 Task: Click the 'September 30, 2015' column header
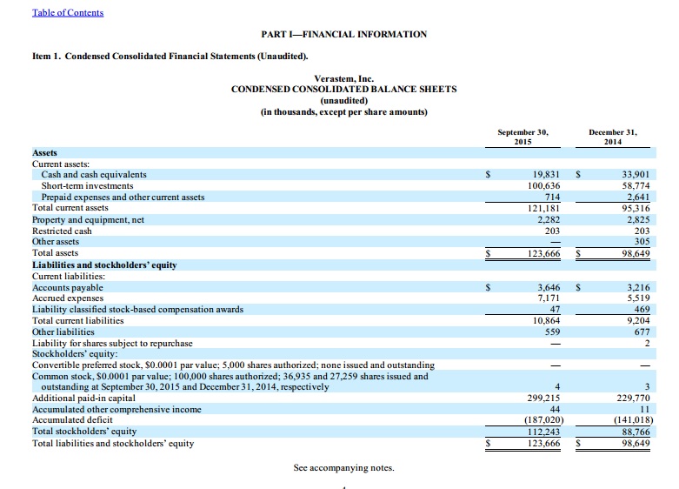tap(523, 137)
